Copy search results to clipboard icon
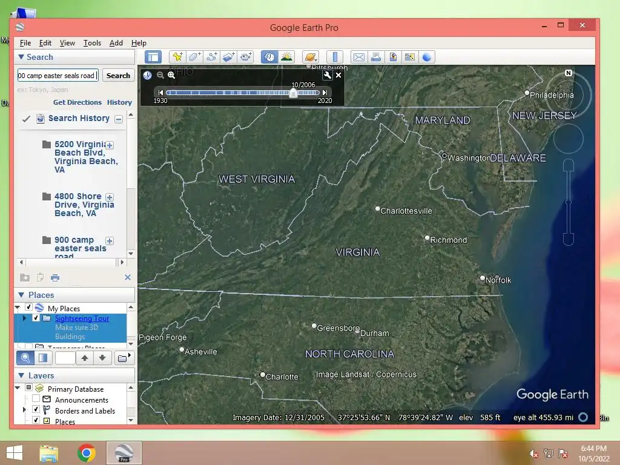The width and height of the screenshot is (620, 465). point(40,277)
